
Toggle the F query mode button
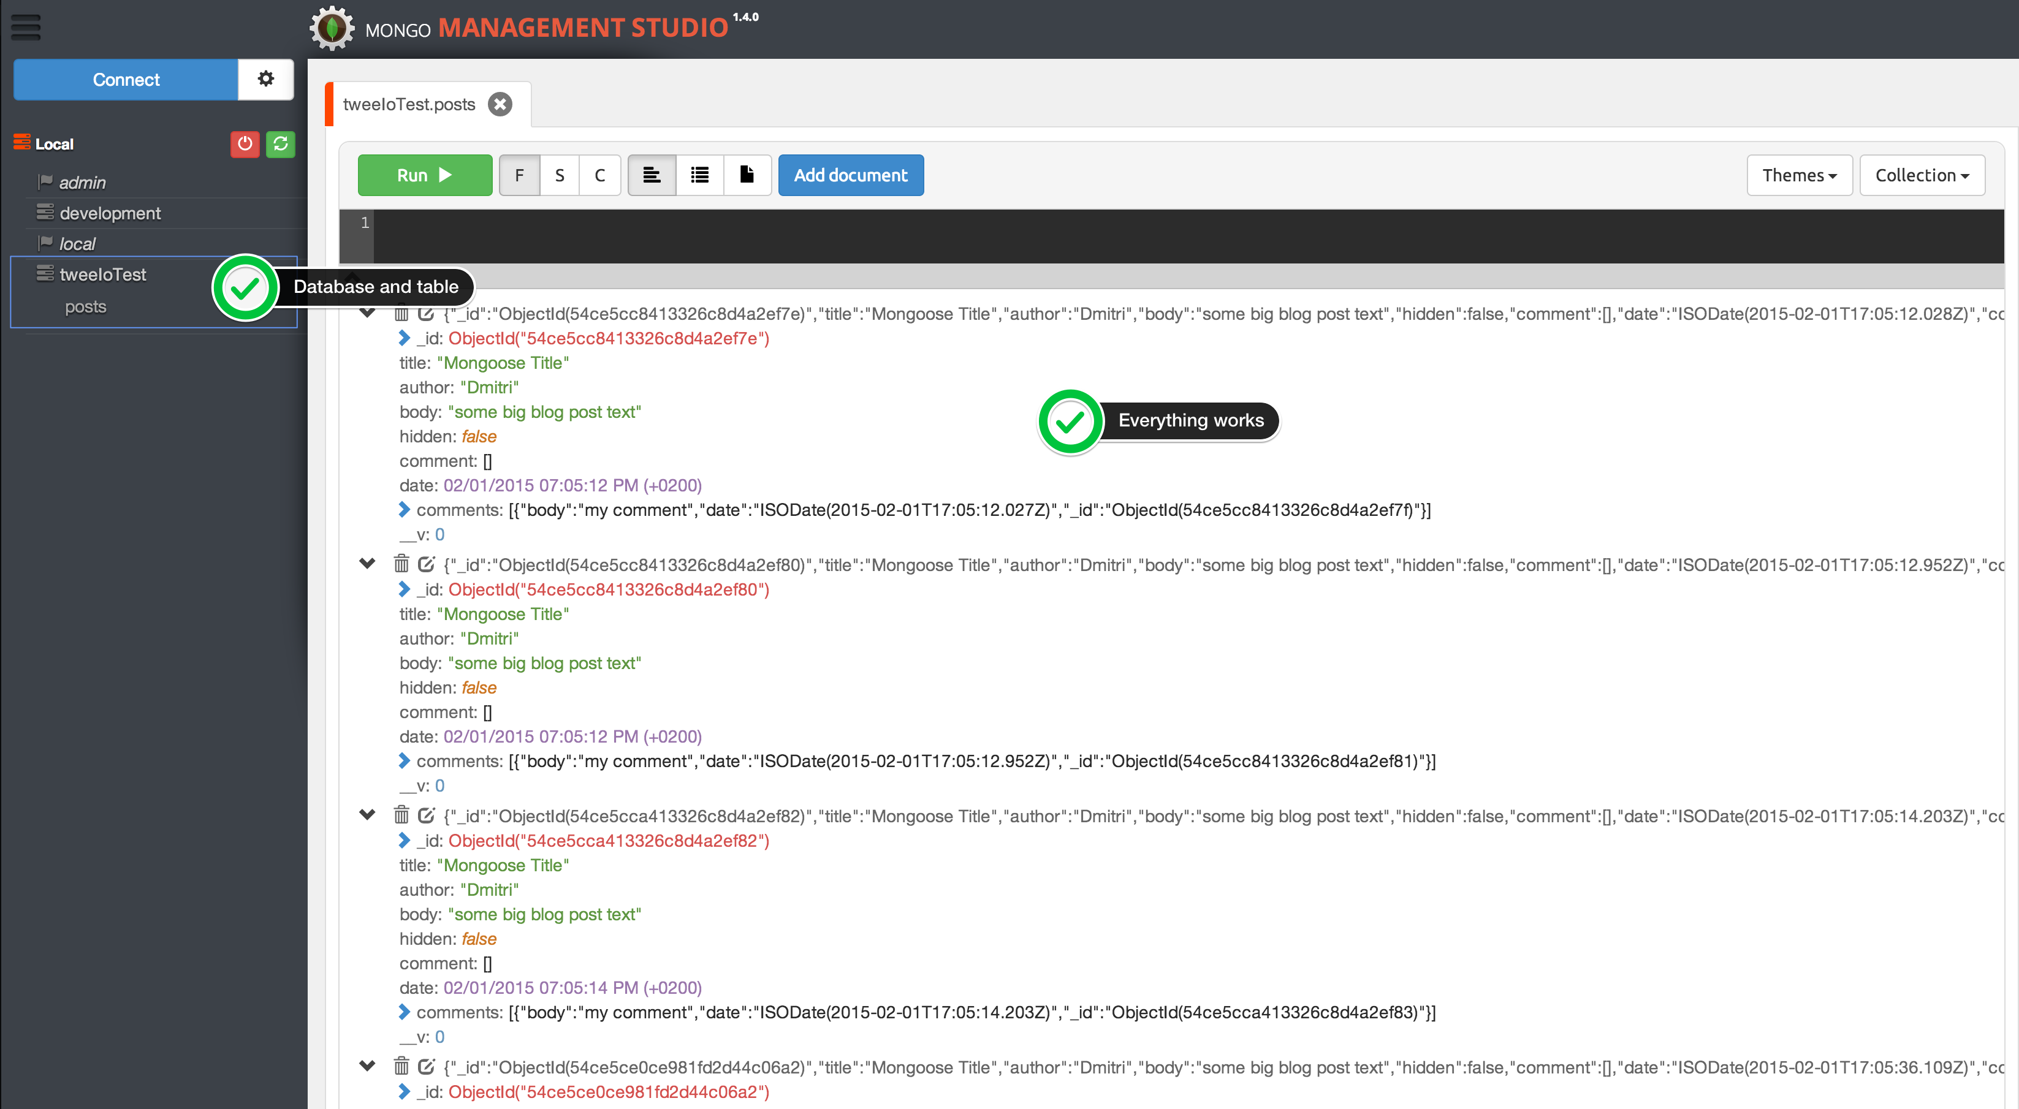[519, 175]
